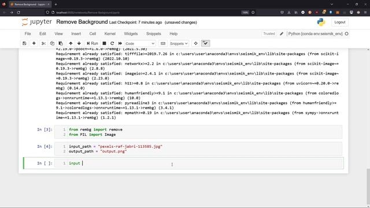Cut selected cells with the scissors icon
The height and width of the screenshot is (208, 370).
[x=44, y=43]
